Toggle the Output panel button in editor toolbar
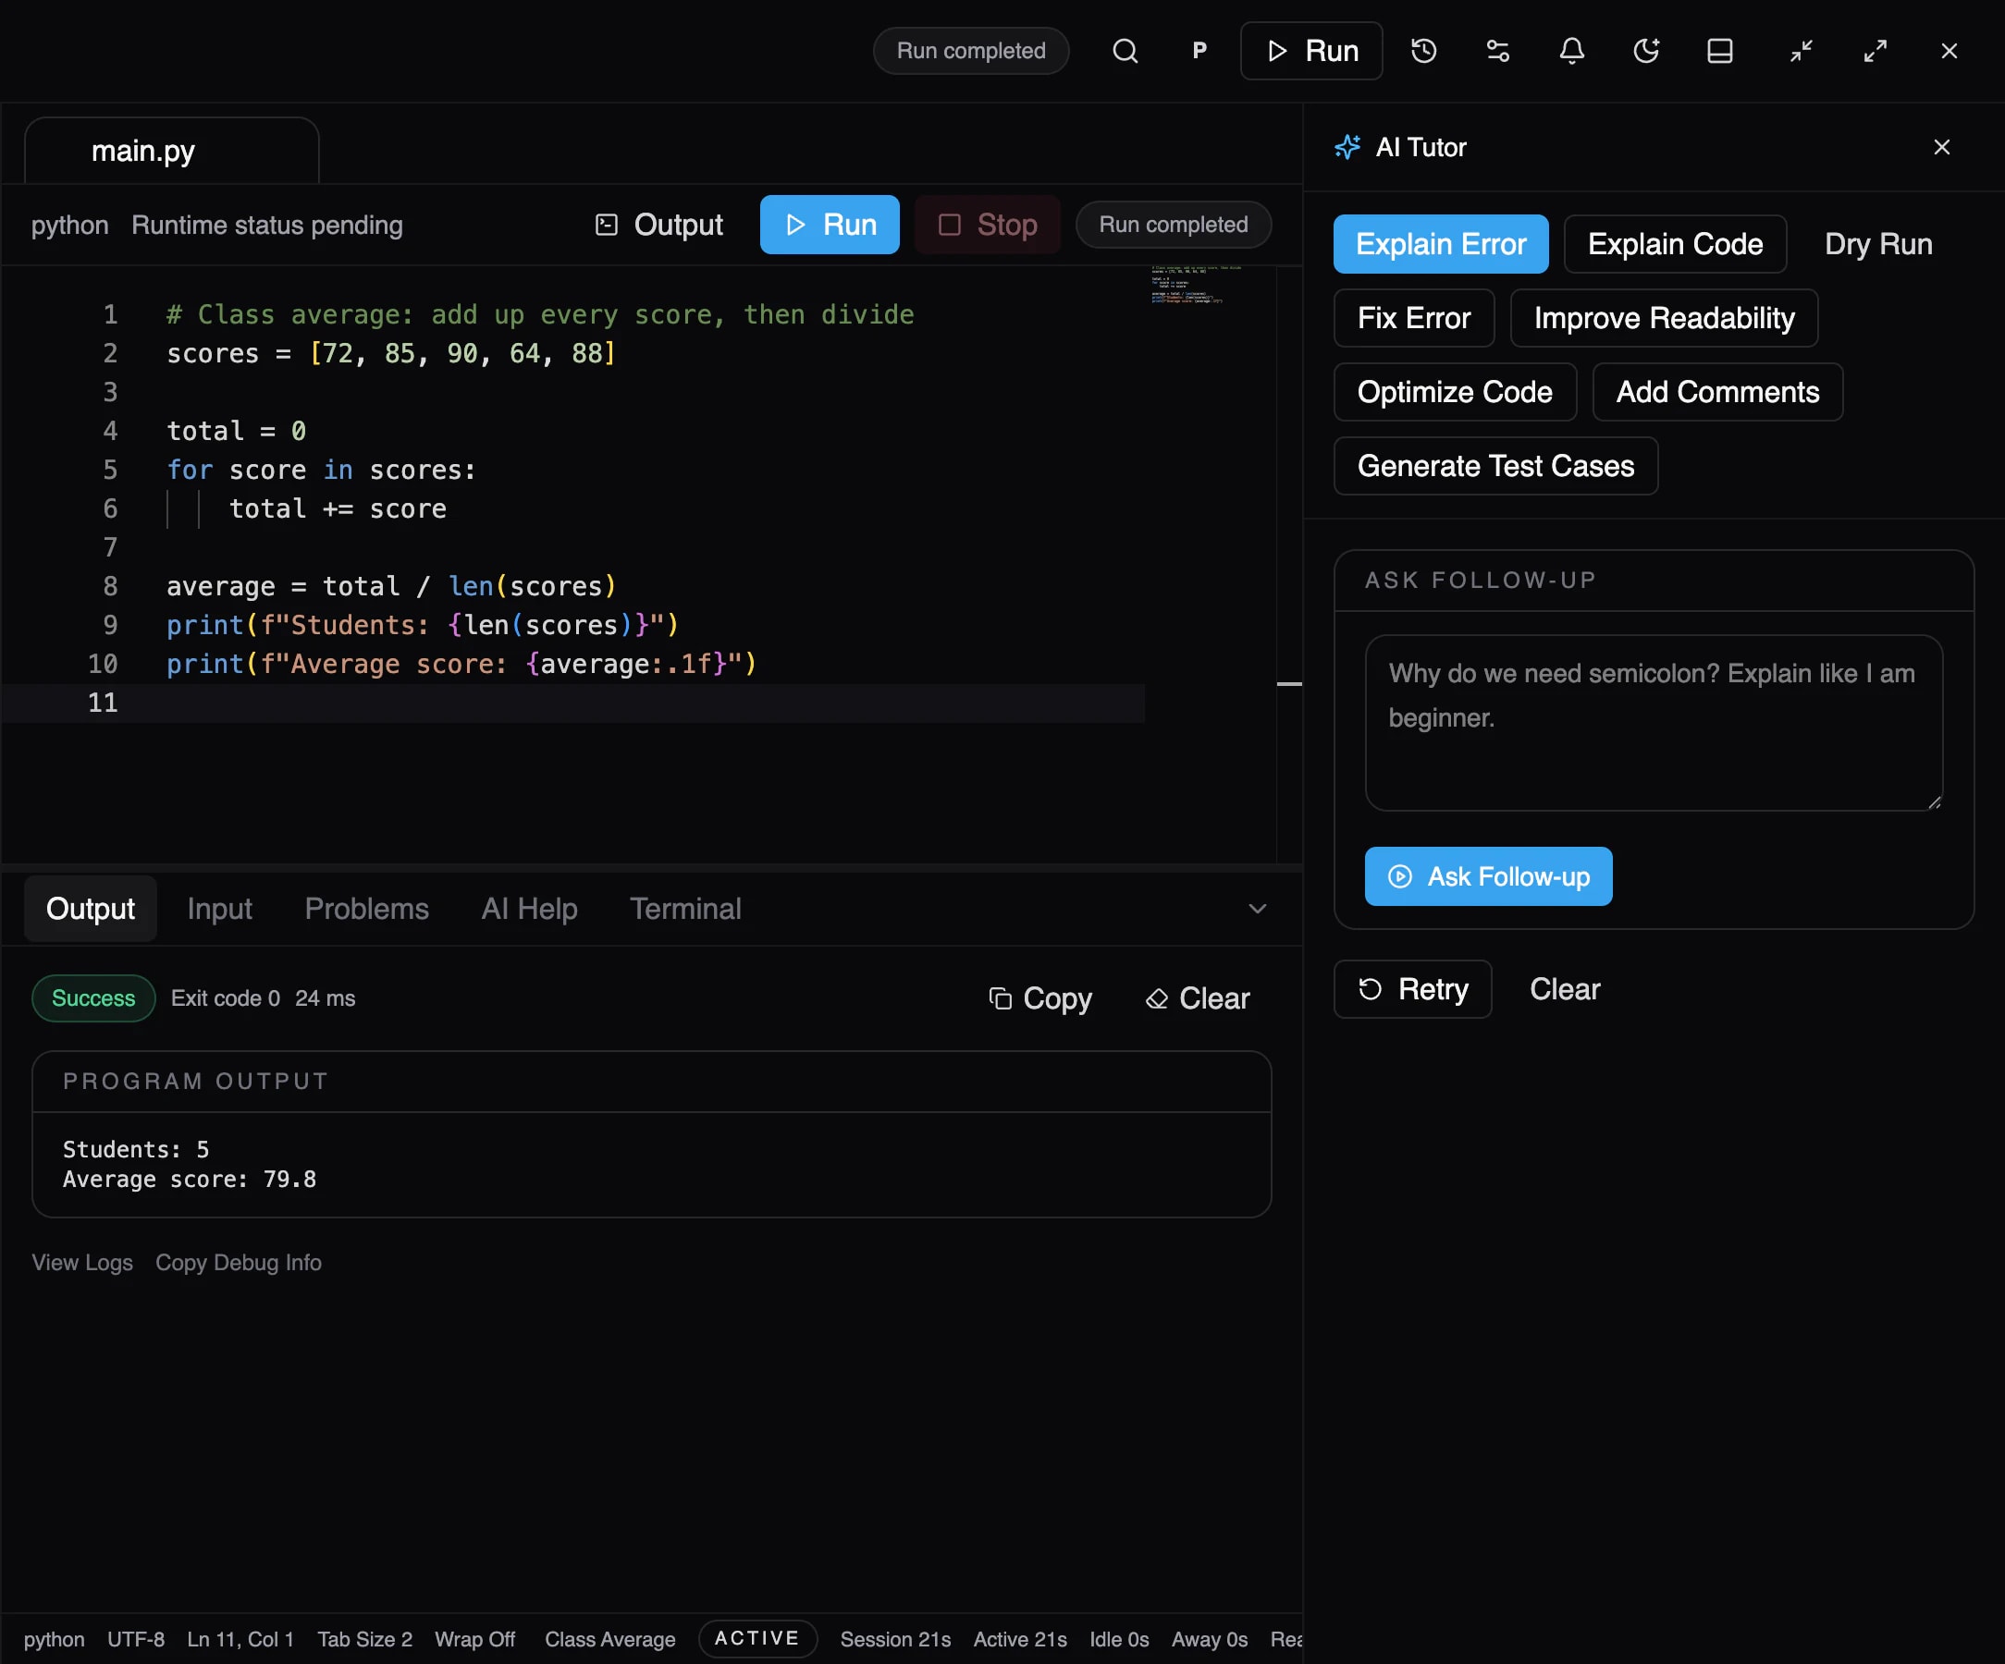Viewport: 2005px width, 1664px height. tap(658, 225)
